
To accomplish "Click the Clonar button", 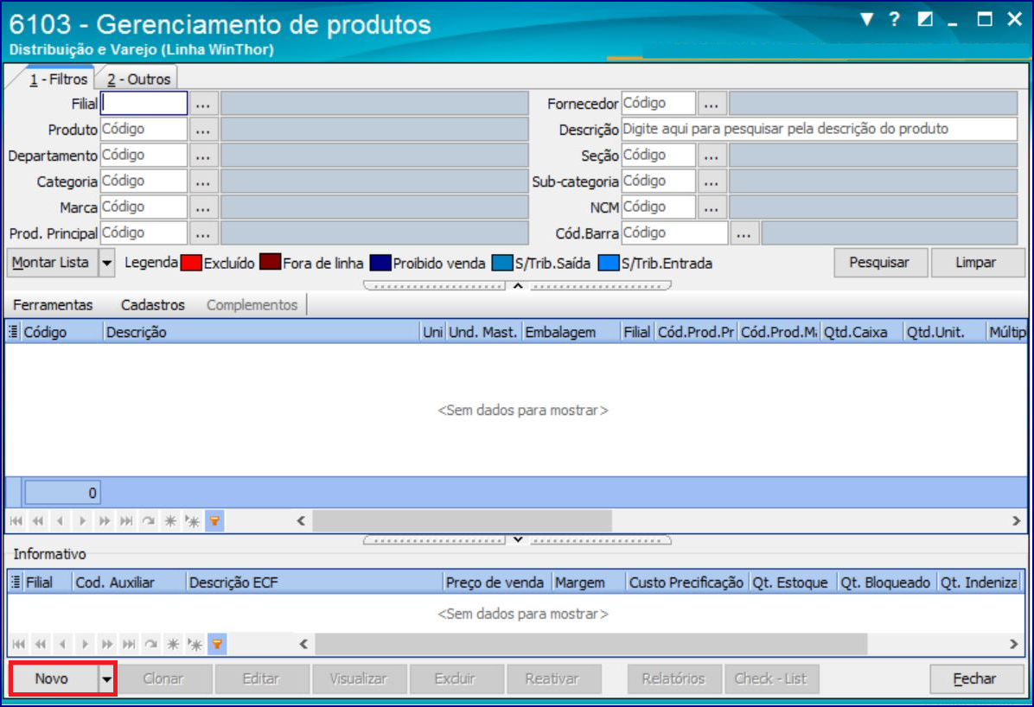I will point(163,678).
